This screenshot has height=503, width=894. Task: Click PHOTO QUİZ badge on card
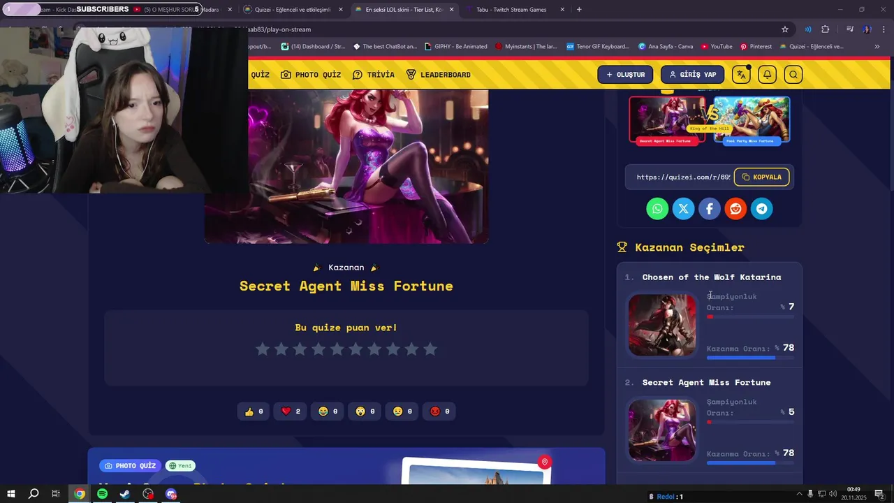click(x=131, y=466)
